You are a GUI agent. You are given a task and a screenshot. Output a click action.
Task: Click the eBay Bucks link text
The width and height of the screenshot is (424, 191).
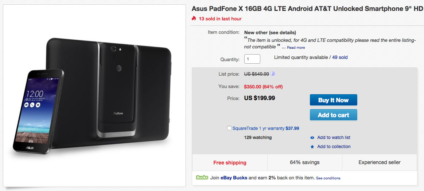pyautogui.click(x=234, y=178)
